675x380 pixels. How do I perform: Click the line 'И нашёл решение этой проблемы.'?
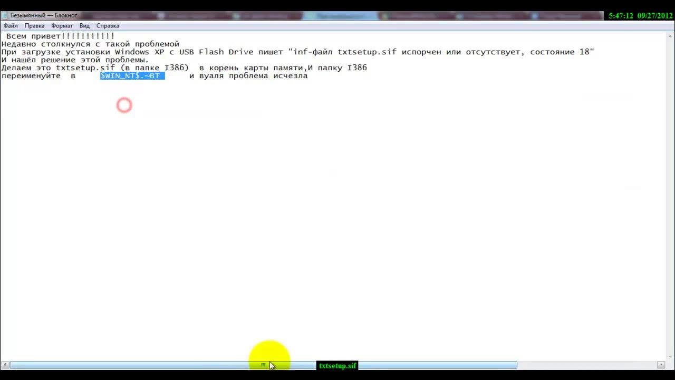click(75, 60)
